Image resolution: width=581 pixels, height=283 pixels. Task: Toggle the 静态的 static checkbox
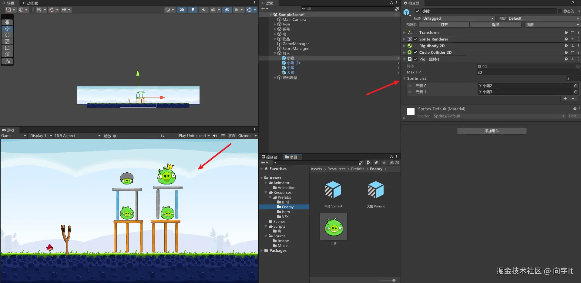pos(560,11)
